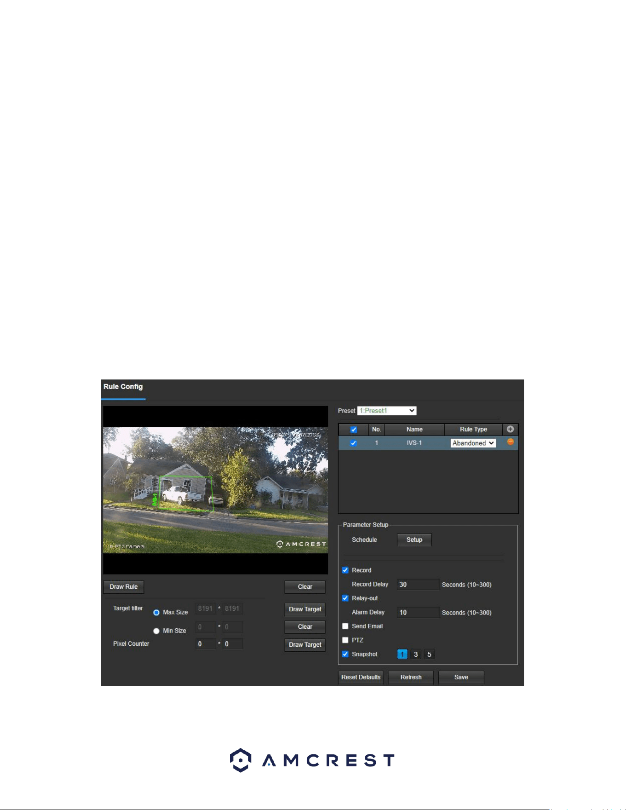The height and width of the screenshot is (810, 626).
Task: Click the camera preview video image
Action: 215,490
